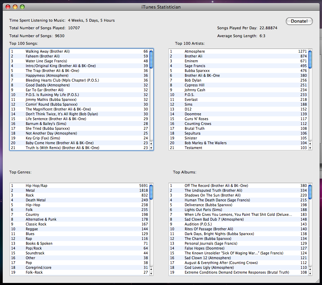Select album Human The Death Dance
Image resolution: width=322 pixels, height=285 pixels.
click(x=239, y=200)
